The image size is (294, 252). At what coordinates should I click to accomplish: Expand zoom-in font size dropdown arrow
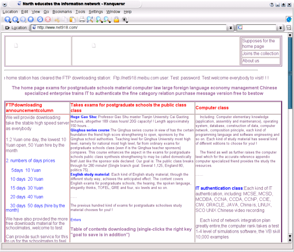click(102, 22)
